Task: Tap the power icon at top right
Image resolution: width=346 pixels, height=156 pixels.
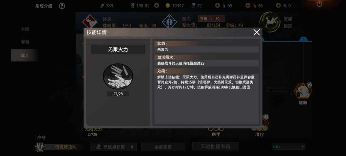Action: coord(319,4)
